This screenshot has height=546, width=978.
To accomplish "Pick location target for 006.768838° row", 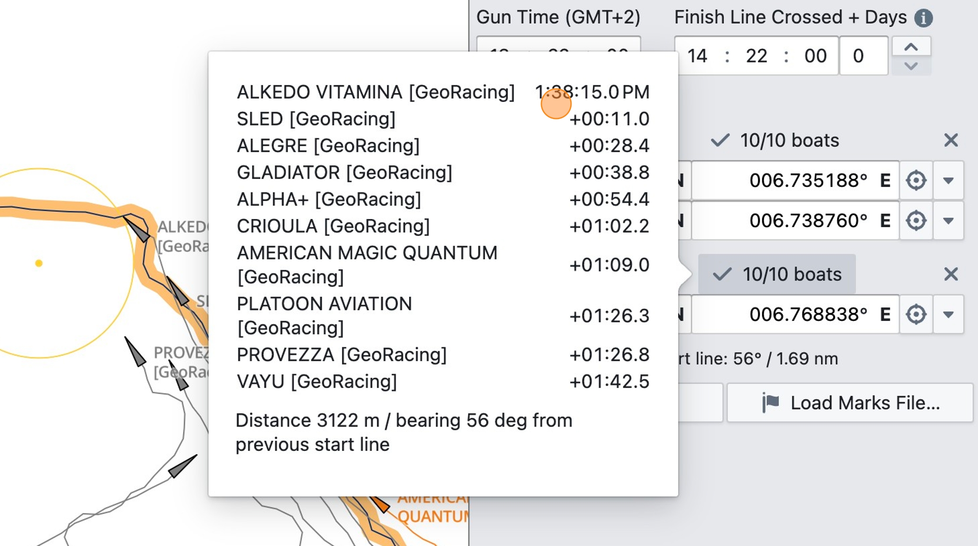I will tap(916, 314).
